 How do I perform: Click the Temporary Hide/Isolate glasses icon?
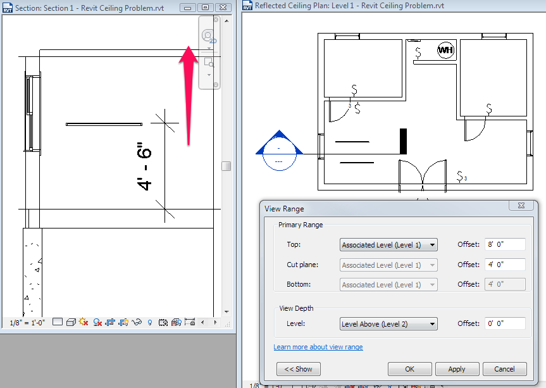pos(137,322)
